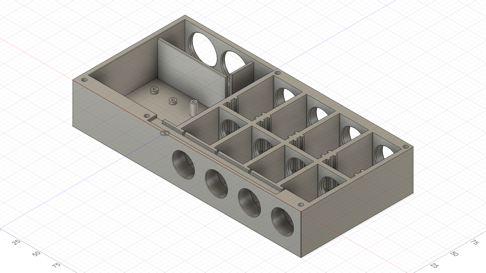Select screw hole at far-right corner of box rim
The width and height of the screenshot is (486, 273).
coord(406,147)
